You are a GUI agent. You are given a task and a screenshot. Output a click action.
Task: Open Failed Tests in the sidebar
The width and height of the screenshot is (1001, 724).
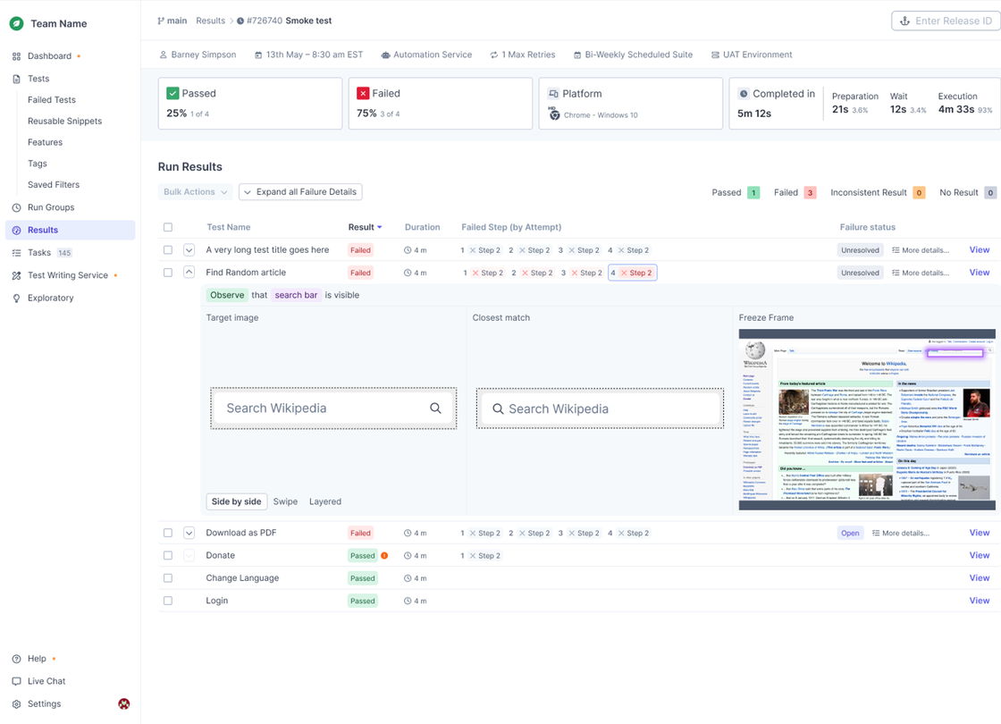coord(52,100)
